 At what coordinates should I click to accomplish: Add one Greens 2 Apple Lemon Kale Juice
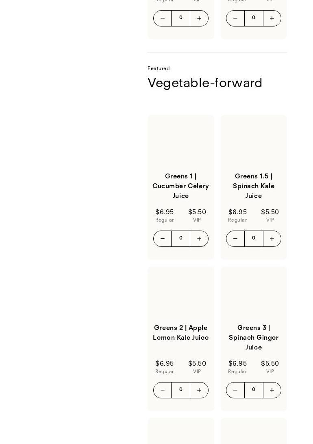[199, 390]
